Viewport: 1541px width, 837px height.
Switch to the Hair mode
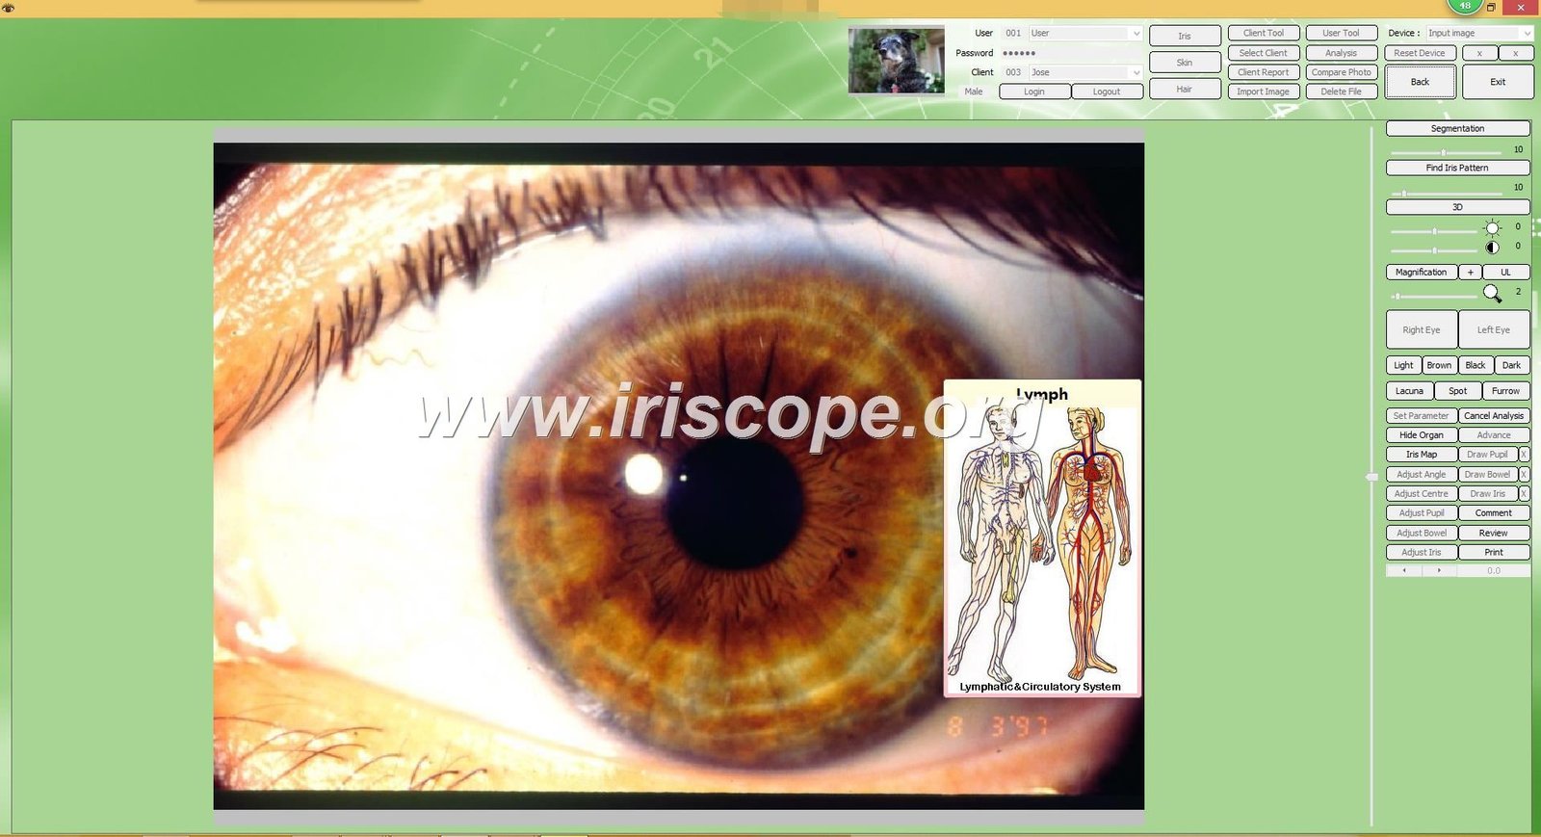click(x=1185, y=89)
